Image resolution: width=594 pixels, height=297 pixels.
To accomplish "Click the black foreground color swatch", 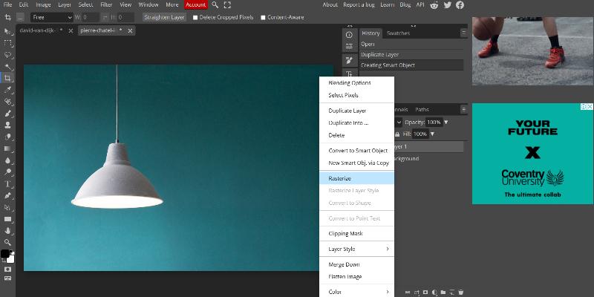I will pos(5,254).
